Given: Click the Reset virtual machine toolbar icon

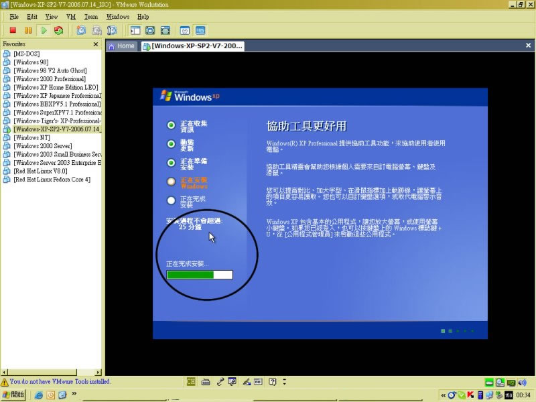Looking at the screenshot, I should click(59, 30).
